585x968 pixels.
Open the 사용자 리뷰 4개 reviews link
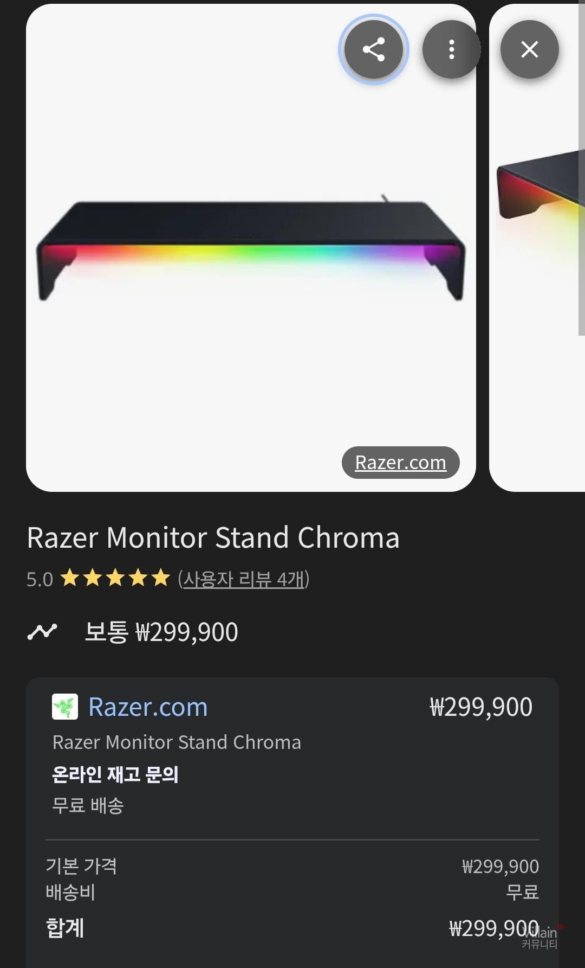(x=243, y=579)
